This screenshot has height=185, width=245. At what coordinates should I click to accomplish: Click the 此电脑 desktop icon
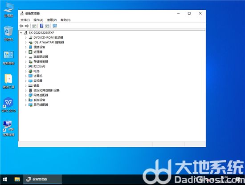click(x=8, y=10)
